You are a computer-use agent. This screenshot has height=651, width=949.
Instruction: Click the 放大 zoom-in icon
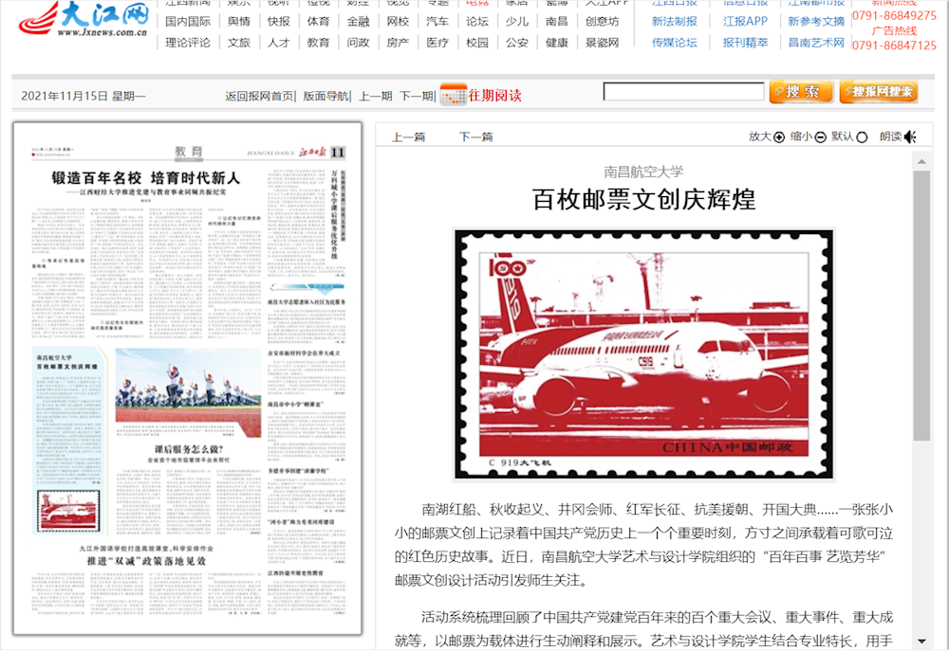pos(779,137)
